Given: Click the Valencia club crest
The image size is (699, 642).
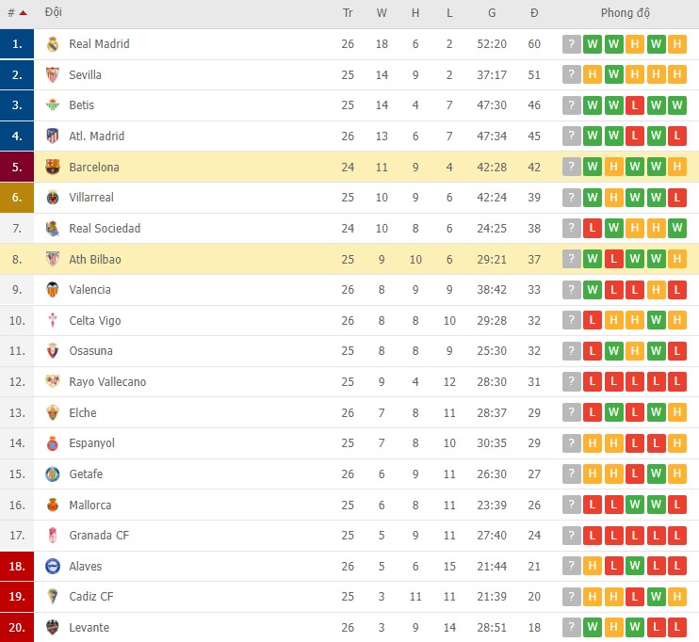Looking at the screenshot, I should tap(53, 290).
